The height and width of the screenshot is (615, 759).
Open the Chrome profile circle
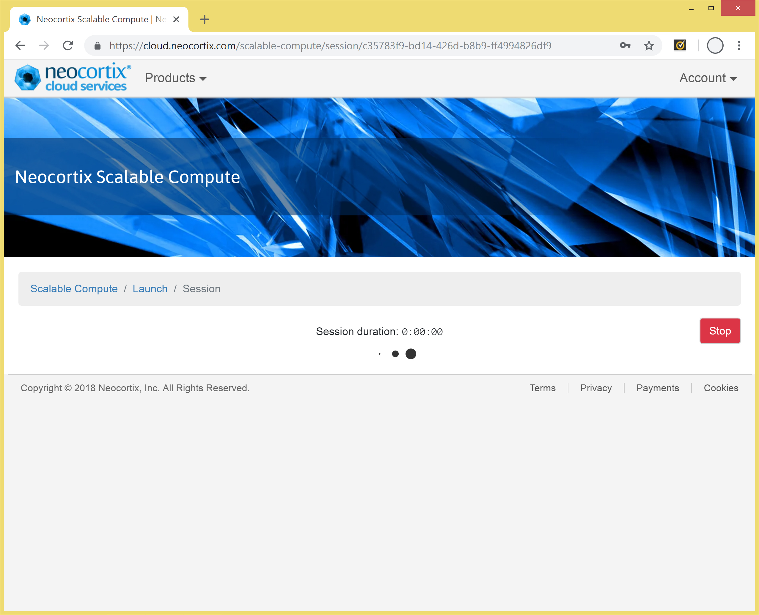tap(715, 45)
